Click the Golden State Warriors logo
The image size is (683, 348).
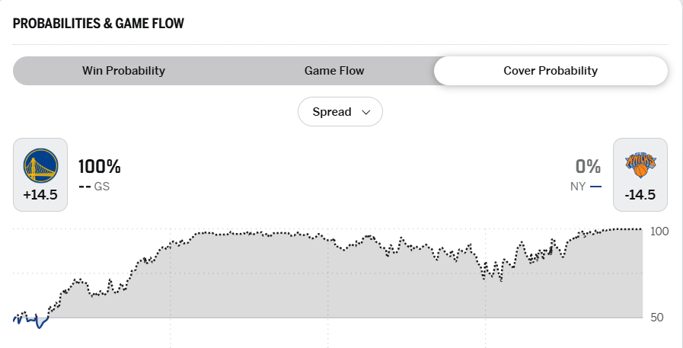[40, 165]
